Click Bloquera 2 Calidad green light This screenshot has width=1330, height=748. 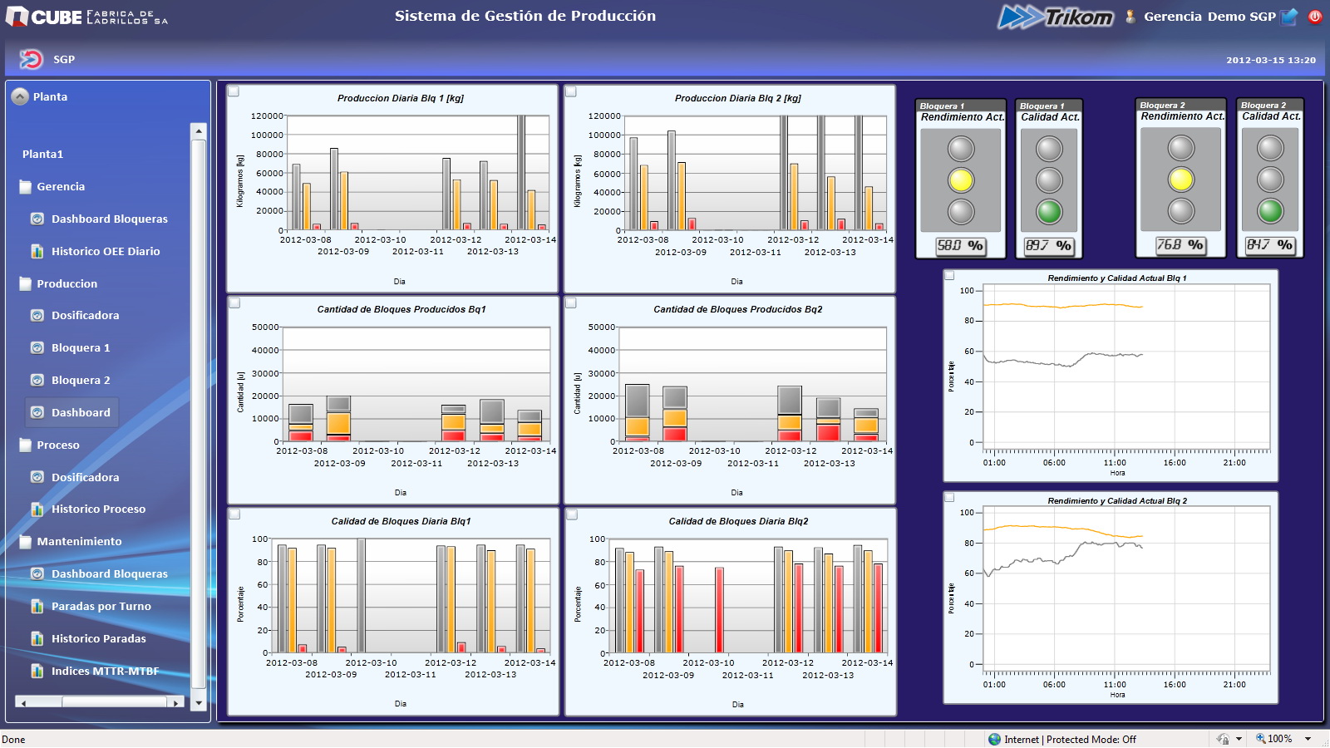click(x=1270, y=210)
